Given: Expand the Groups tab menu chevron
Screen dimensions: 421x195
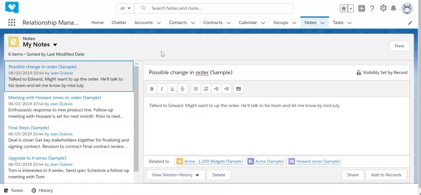Looking at the screenshot, I should (x=294, y=23).
